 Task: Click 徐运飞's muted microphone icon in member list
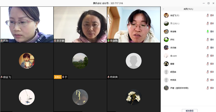[x=208, y=15]
